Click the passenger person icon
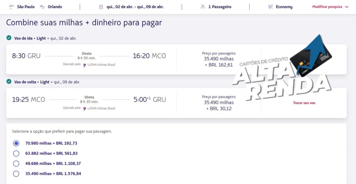The width and height of the screenshot is (356, 184). (203, 7)
